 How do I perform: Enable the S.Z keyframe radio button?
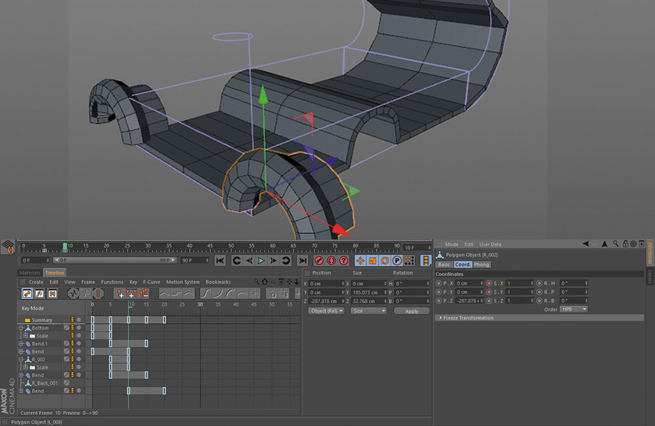point(489,300)
